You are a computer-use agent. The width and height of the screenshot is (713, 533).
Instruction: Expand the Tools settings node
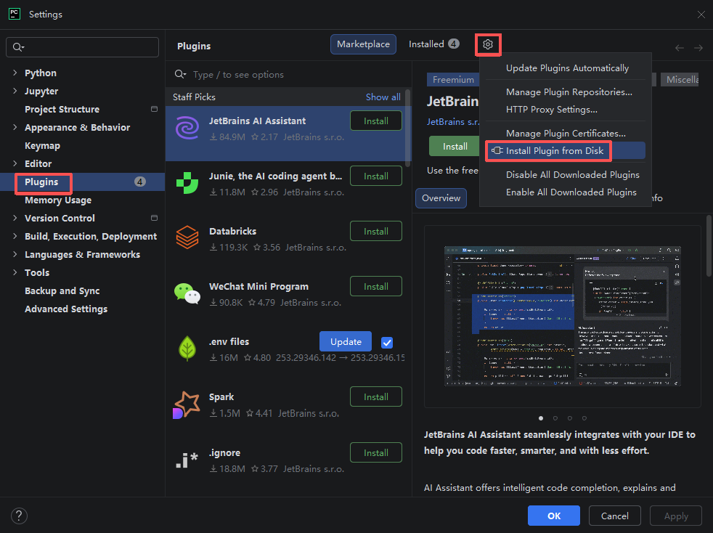click(x=15, y=272)
